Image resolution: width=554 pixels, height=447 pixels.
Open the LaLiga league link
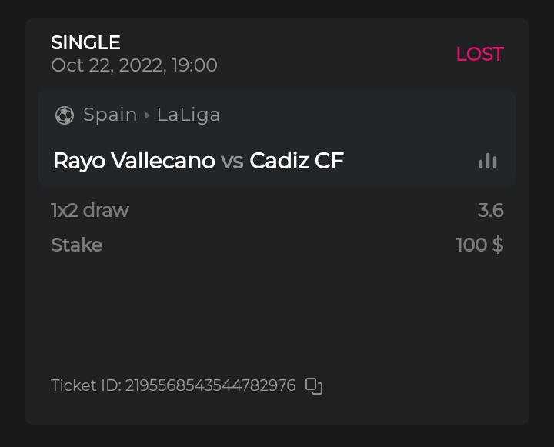(x=189, y=115)
